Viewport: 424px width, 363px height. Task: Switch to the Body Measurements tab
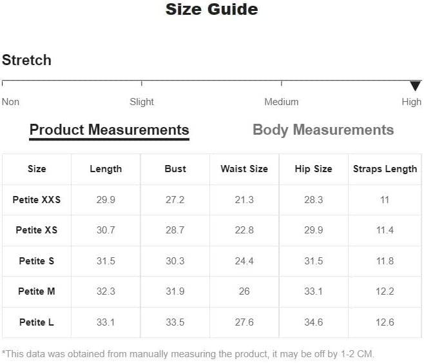pyautogui.click(x=323, y=130)
